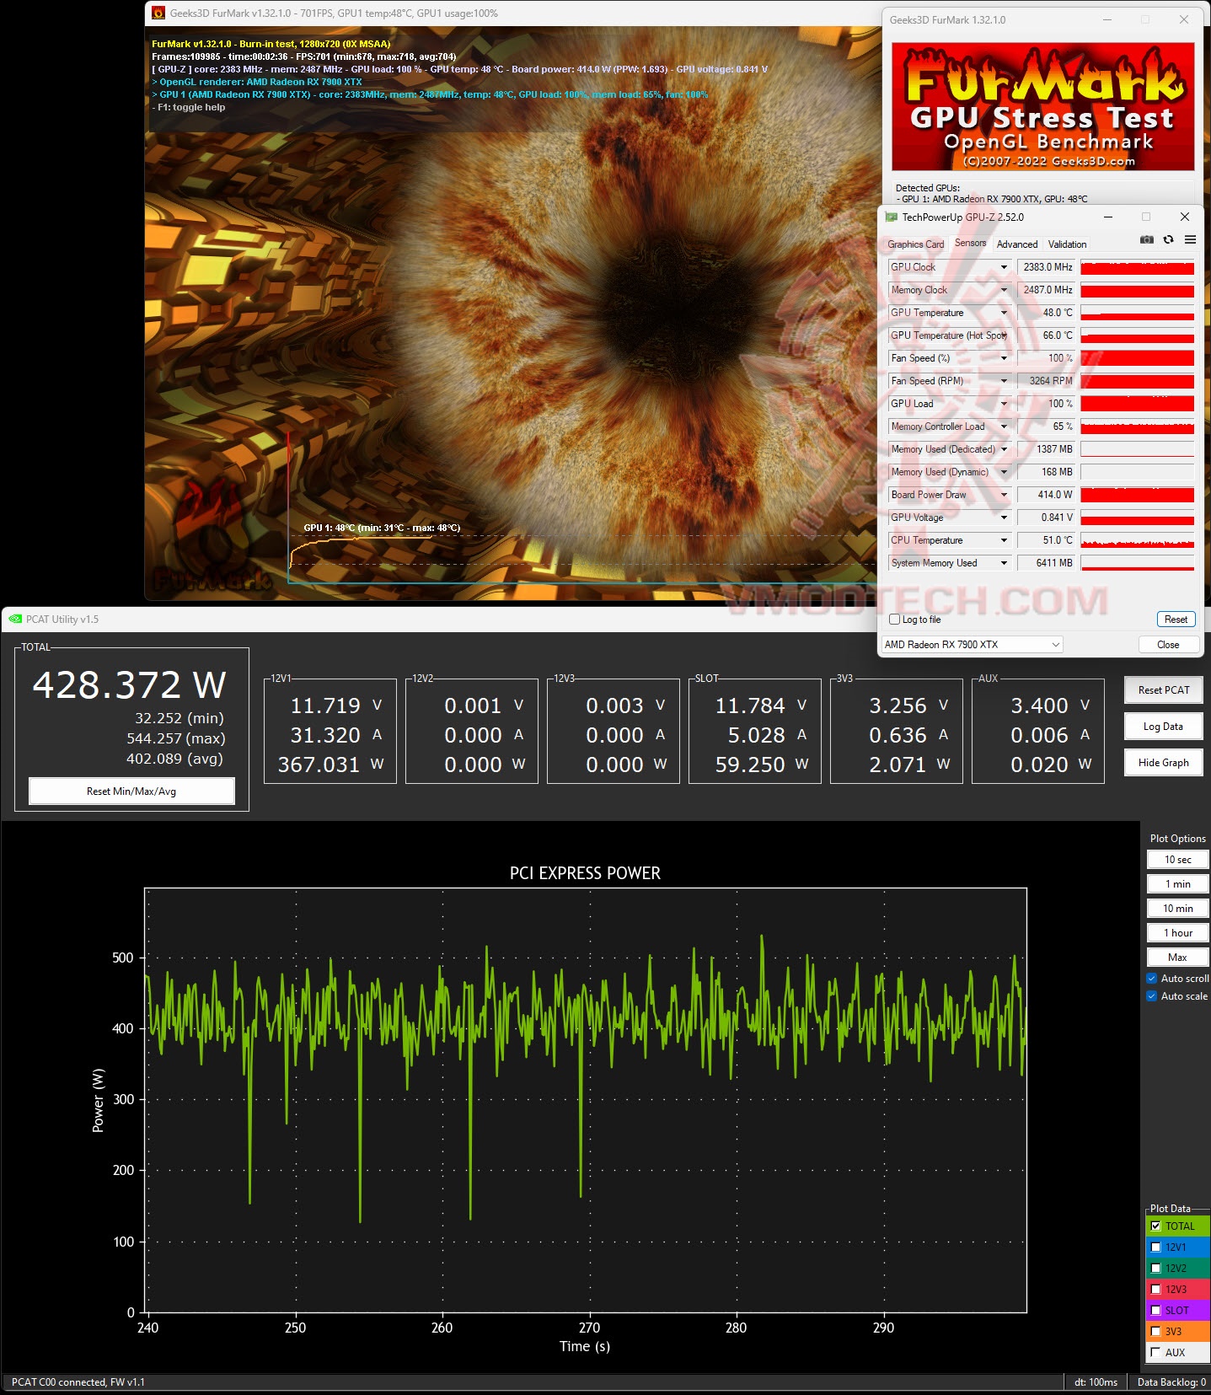The height and width of the screenshot is (1395, 1211).
Task: Set plot range to 1 min
Action: click(x=1178, y=884)
